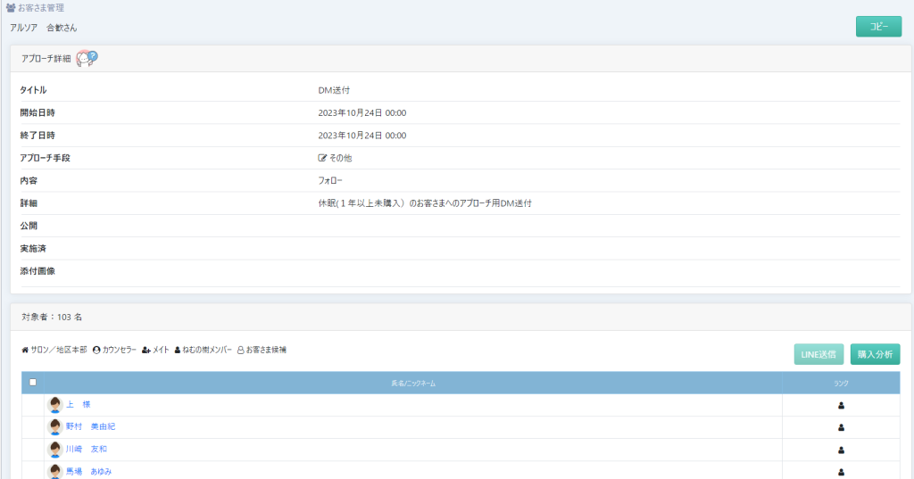Screen dimensions: 914x479
Task: Open 購入分析 purchase analysis
Action: coord(875,354)
